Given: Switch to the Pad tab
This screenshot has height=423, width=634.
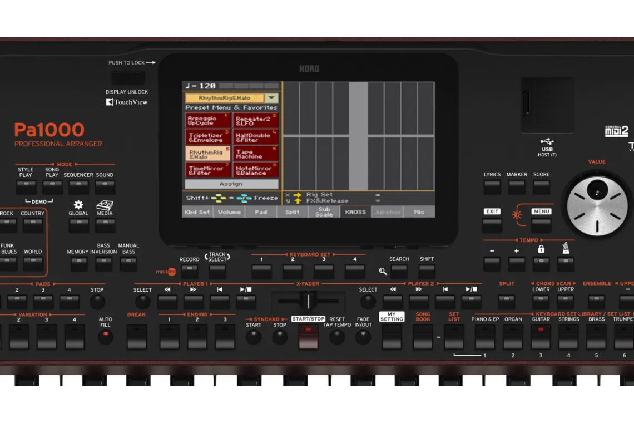Looking at the screenshot, I should click(x=261, y=212).
